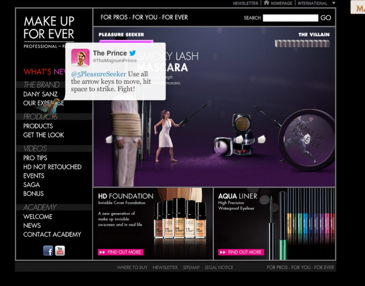Open the Facebook page icon
The image size is (365, 286).
[x=48, y=251]
